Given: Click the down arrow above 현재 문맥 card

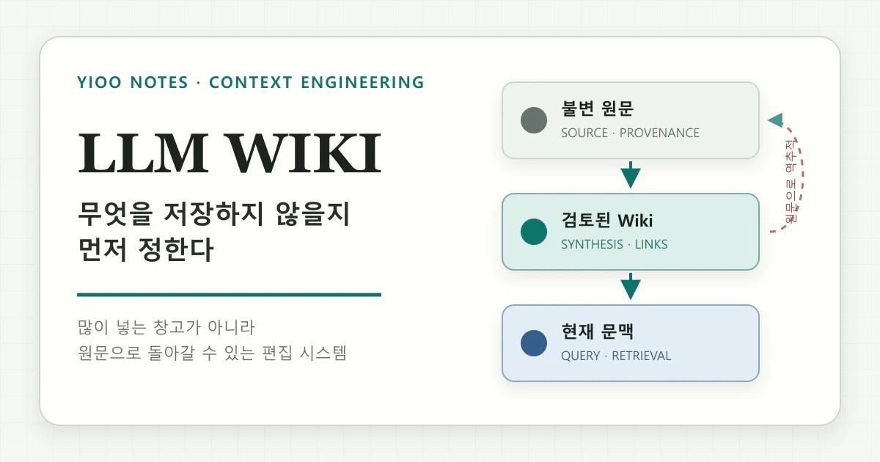Looking at the screenshot, I should [x=630, y=286].
